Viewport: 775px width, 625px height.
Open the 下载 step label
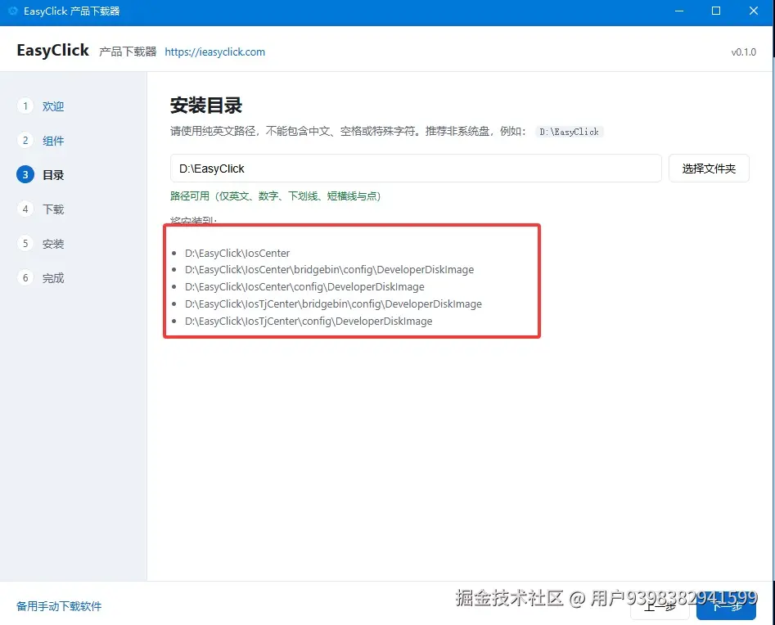[53, 209]
